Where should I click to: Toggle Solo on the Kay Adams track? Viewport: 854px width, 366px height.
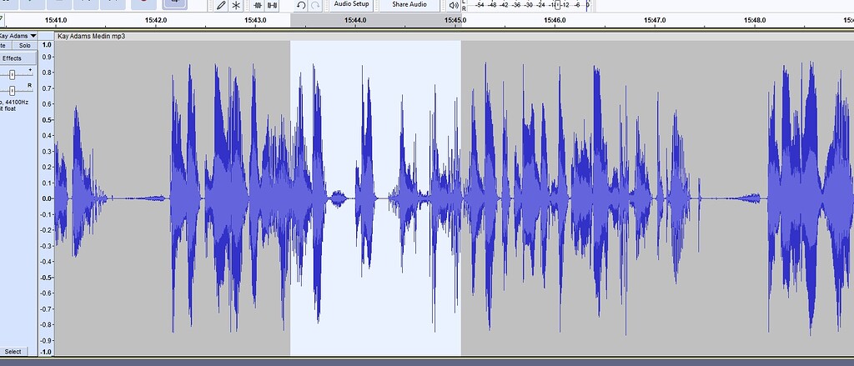pos(24,46)
